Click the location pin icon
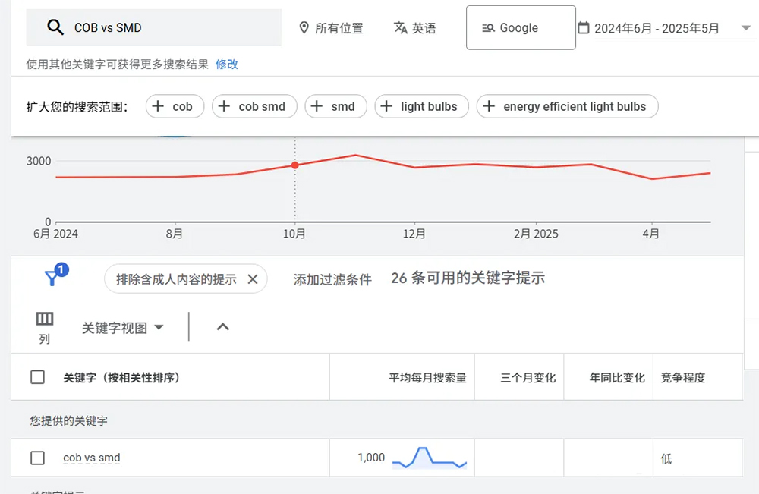 tap(304, 27)
